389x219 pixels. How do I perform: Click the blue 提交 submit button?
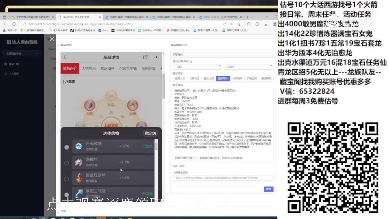[x=269, y=189]
